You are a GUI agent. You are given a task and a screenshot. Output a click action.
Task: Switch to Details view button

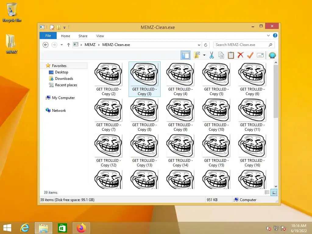[x=267, y=192]
